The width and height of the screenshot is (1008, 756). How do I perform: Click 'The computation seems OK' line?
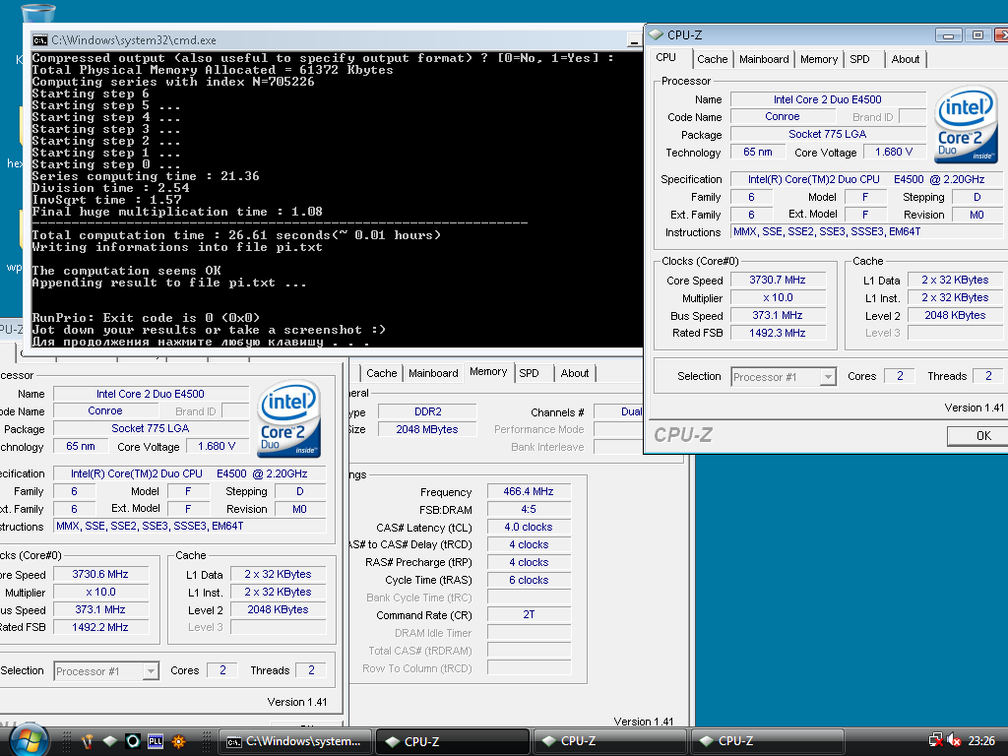click(127, 271)
